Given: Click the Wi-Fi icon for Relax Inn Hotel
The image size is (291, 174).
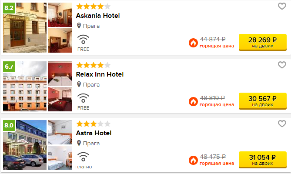Looking at the screenshot, I should coord(83,98).
